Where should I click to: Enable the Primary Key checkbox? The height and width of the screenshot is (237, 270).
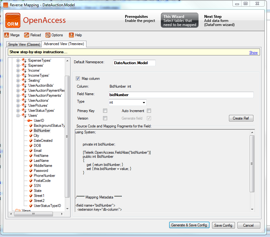pos(105,111)
